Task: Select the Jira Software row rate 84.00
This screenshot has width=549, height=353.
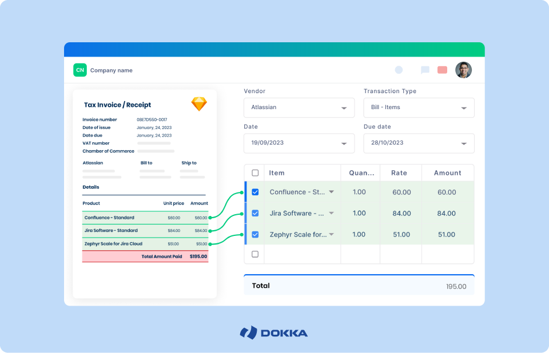Action: [401, 214]
